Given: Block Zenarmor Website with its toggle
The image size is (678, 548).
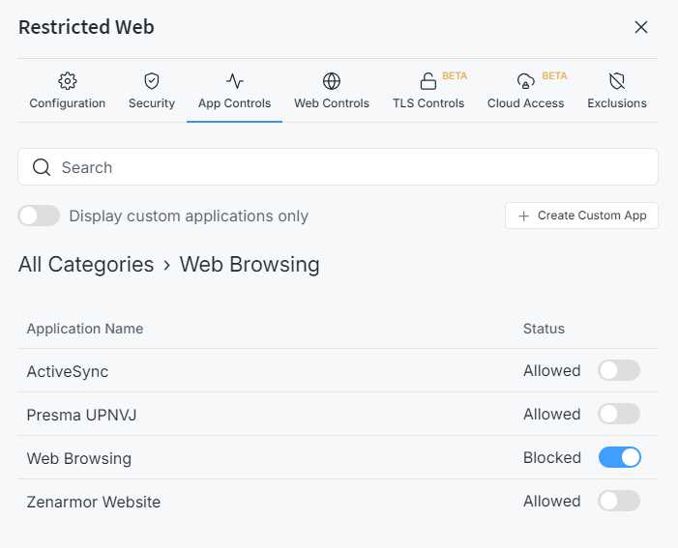Looking at the screenshot, I should click(619, 501).
